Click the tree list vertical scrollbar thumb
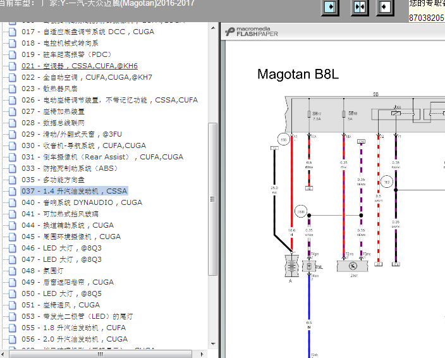The width and height of the screenshot is (445, 358). click(x=213, y=199)
